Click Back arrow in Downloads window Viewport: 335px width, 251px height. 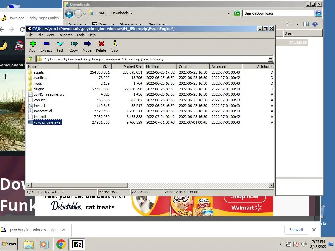[x=69, y=14]
